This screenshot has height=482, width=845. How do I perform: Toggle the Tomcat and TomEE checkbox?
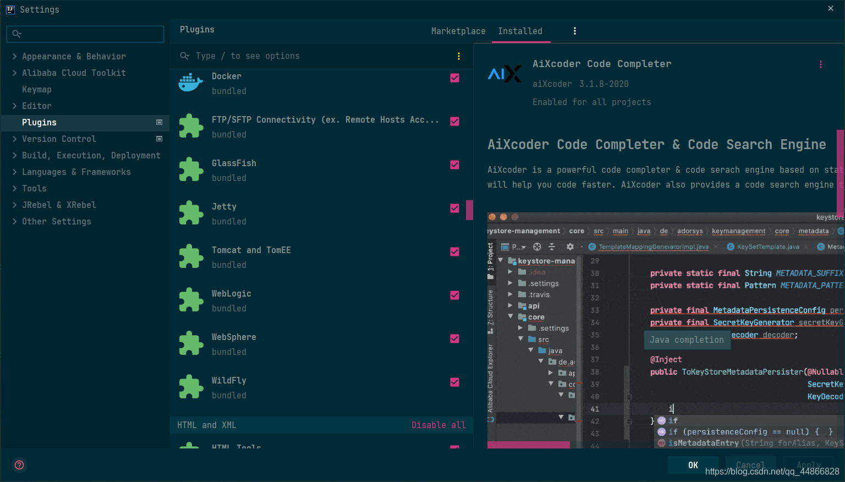454,251
